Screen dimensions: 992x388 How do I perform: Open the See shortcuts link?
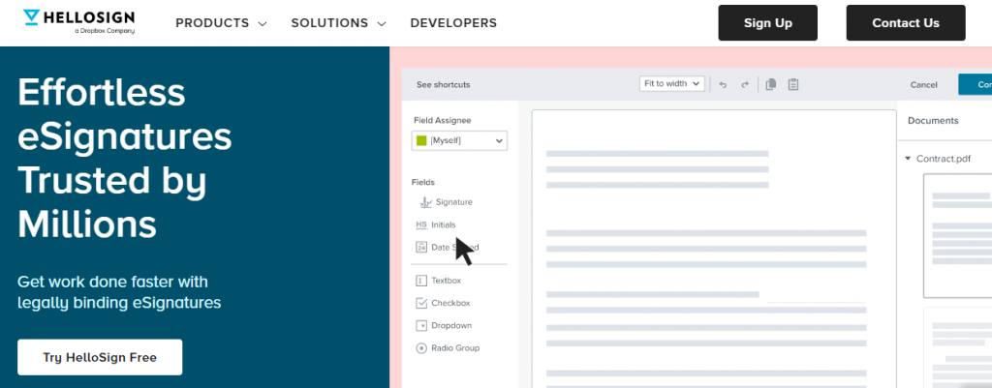click(443, 85)
